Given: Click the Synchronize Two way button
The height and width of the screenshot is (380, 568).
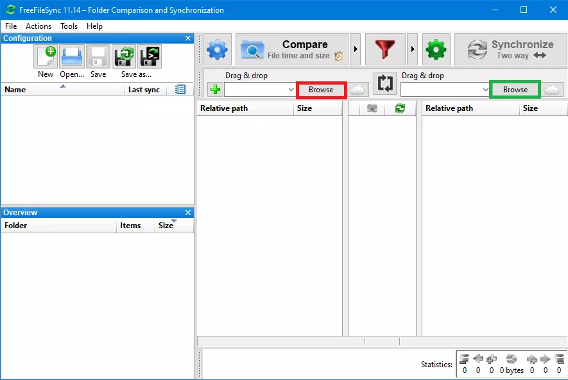Looking at the screenshot, I should (511, 49).
